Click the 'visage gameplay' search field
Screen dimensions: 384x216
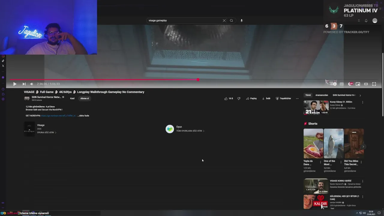tap(184, 21)
